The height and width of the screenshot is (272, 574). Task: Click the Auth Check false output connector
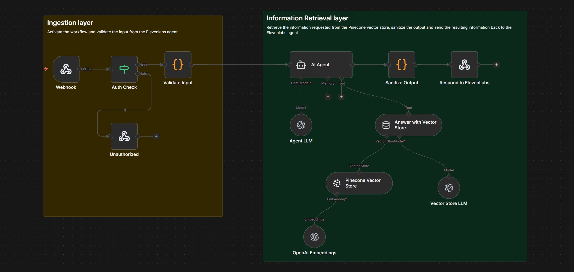(x=138, y=73)
